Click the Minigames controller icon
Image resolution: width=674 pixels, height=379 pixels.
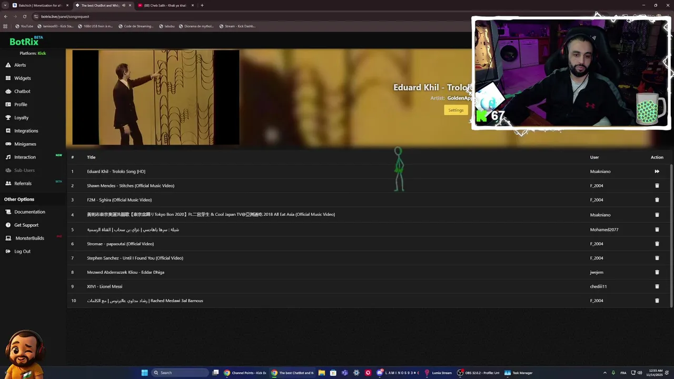pos(8,144)
